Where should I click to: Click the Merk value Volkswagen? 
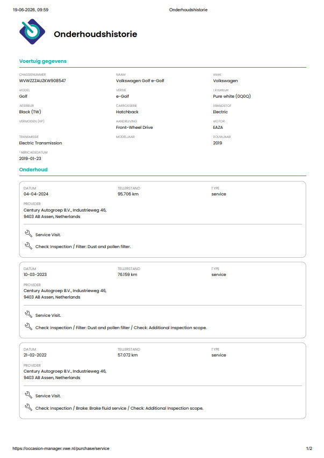pyautogui.click(x=225, y=81)
